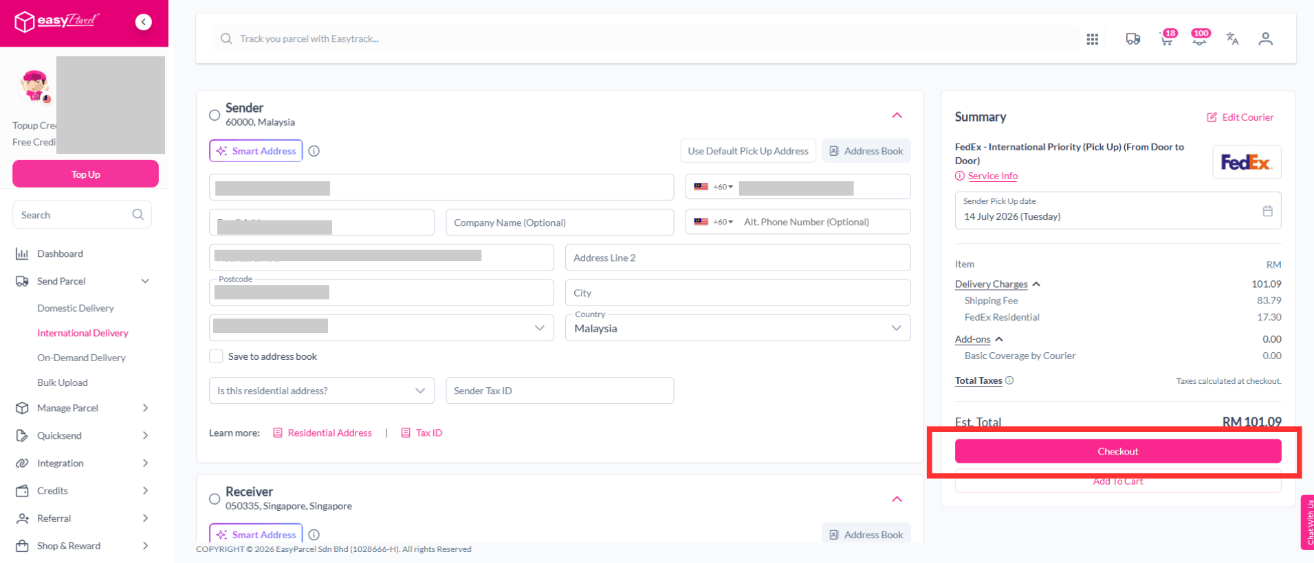Open Is this residential address dropdown
This screenshot has height=563, width=1314.
click(x=321, y=391)
